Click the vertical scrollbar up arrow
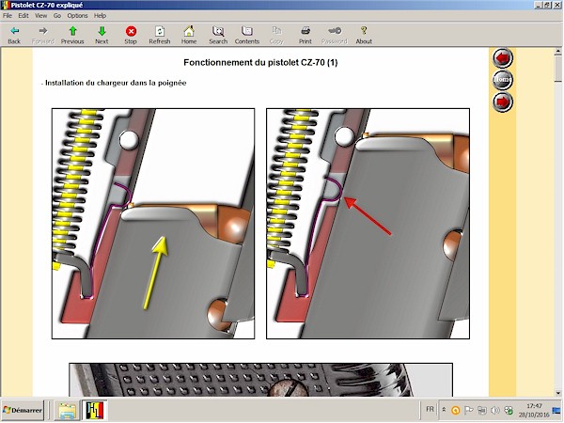The height and width of the screenshot is (423, 564). click(557, 52)
